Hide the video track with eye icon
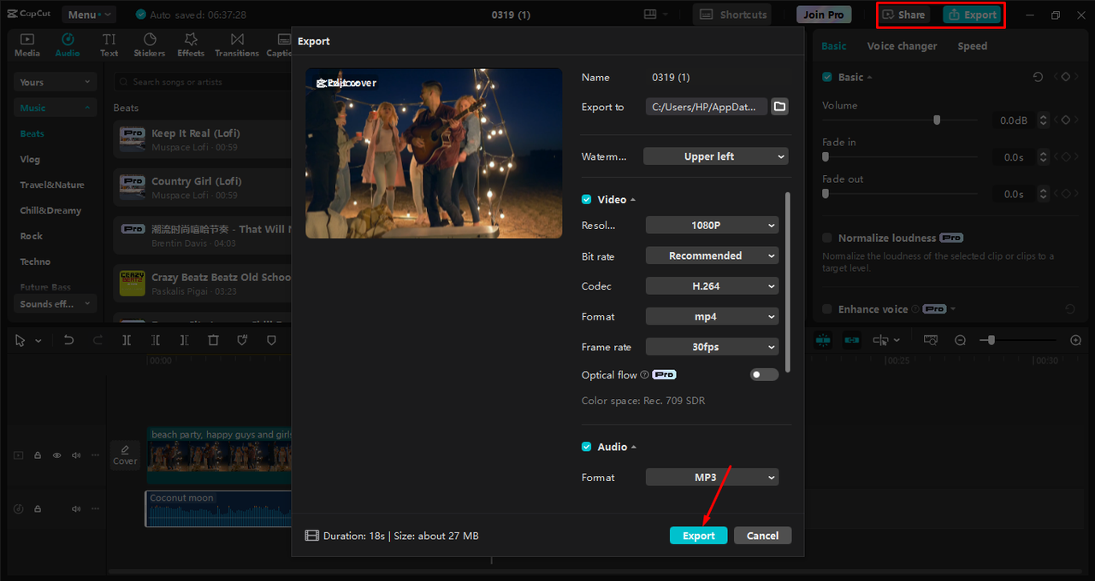1095x581 pixels. click(57, 455)
